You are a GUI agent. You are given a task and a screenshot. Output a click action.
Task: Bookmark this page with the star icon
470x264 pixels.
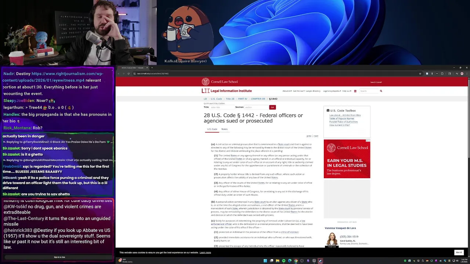420,74
